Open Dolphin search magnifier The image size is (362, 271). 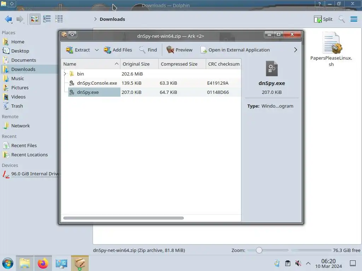[x=341, y=19]
